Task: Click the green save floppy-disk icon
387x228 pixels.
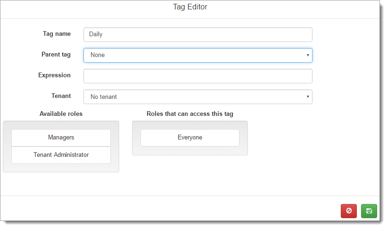Action: coord(369,211)
